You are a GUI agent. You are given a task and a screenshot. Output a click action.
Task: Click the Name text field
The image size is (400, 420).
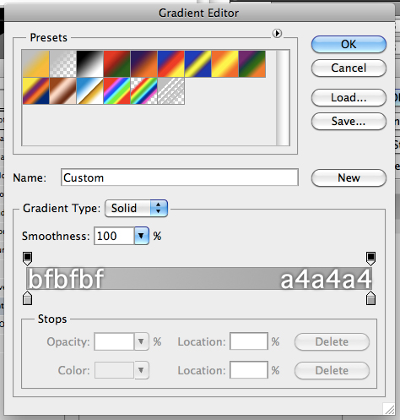(x=180, y=177)
